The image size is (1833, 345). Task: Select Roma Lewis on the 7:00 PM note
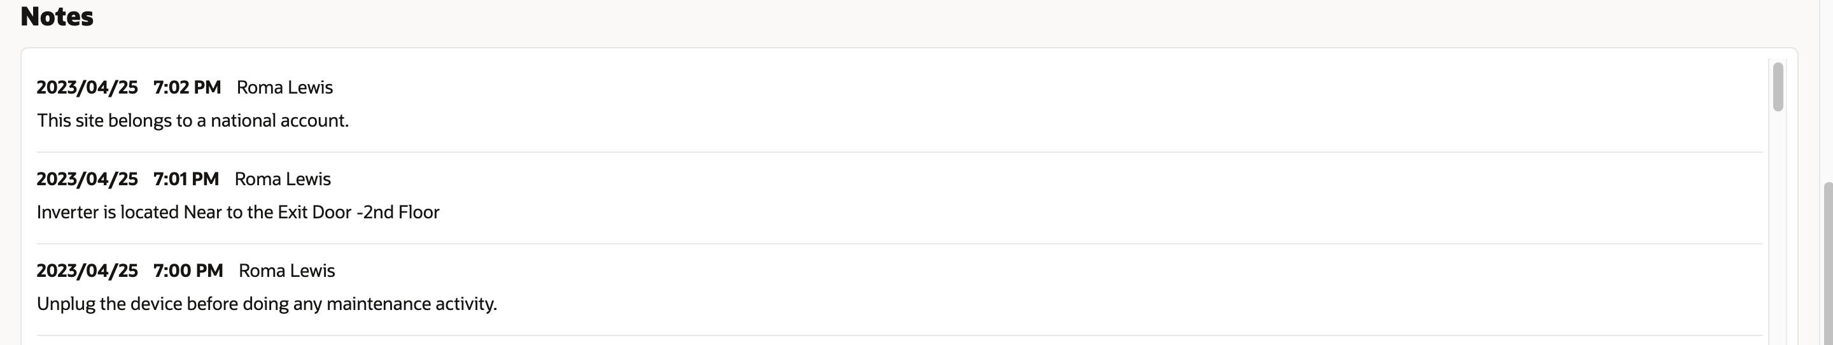287,271
